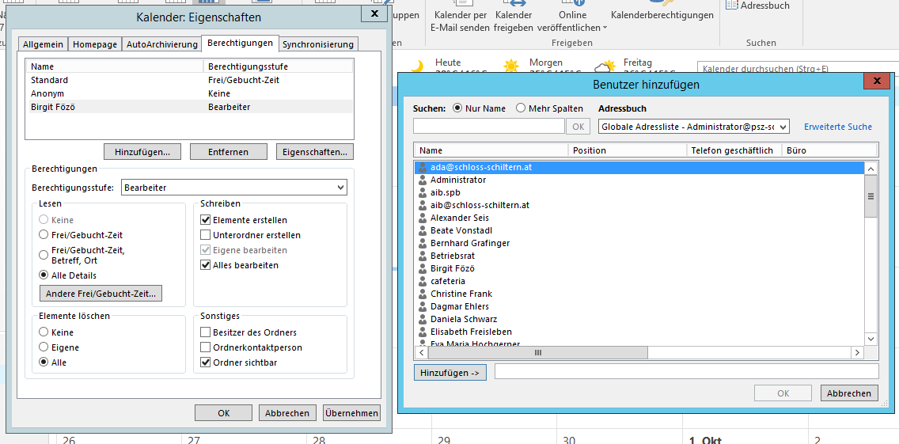Click the person icon beside Birgit Fözö in address list

point(423,269)
